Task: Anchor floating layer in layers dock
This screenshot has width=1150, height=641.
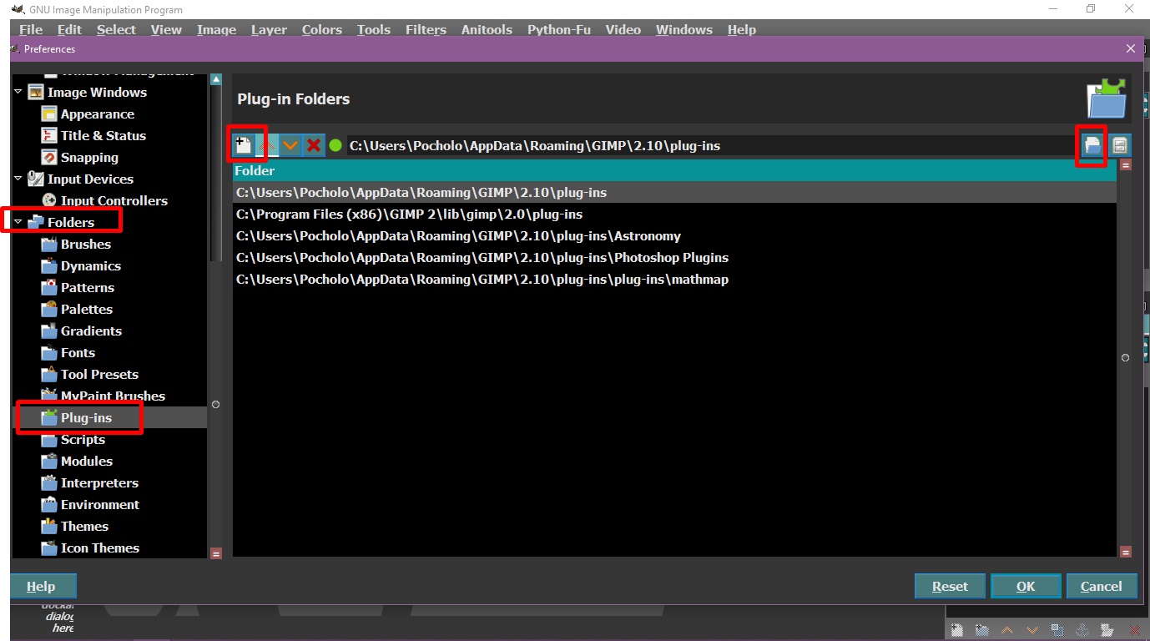Action: tap(1082, 630)
